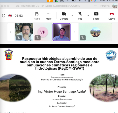Raise your hand in the meeting
This screenshot has width=118, height=113.
point(37,16)
